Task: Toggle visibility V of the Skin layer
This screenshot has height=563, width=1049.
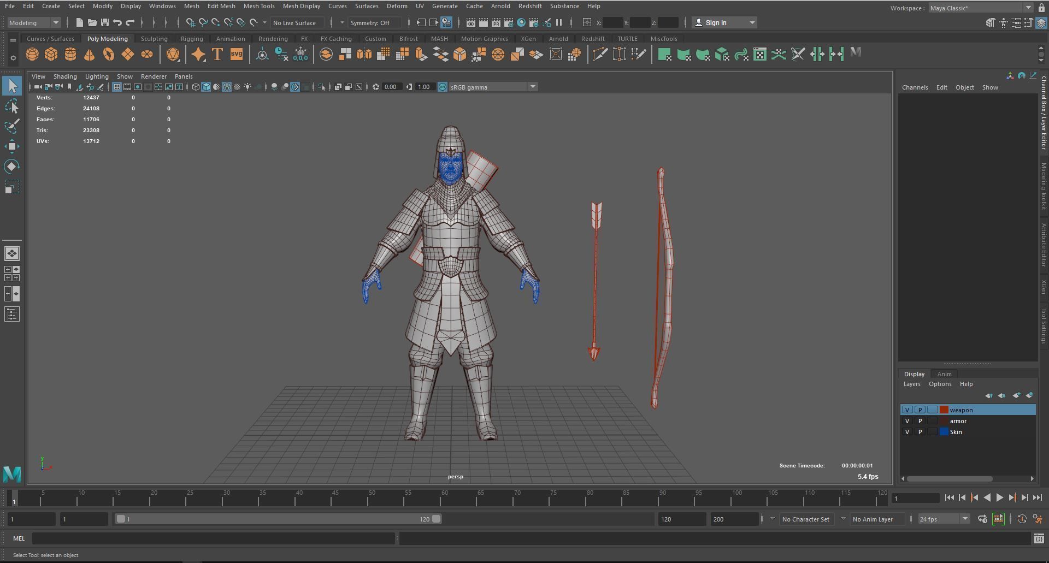Action: coord(907,432)
